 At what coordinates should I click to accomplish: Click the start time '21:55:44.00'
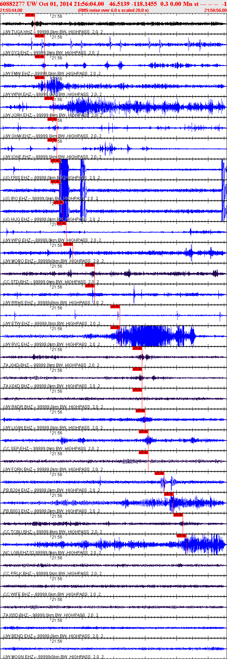coord(11,10)
